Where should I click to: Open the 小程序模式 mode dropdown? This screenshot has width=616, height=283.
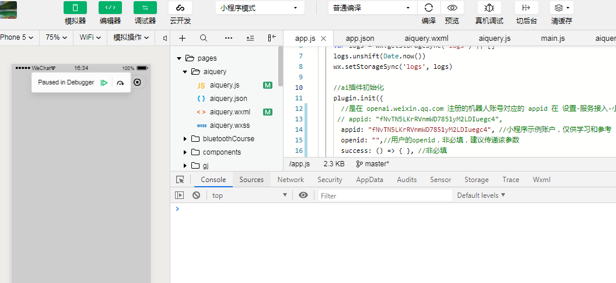(260, 8)
